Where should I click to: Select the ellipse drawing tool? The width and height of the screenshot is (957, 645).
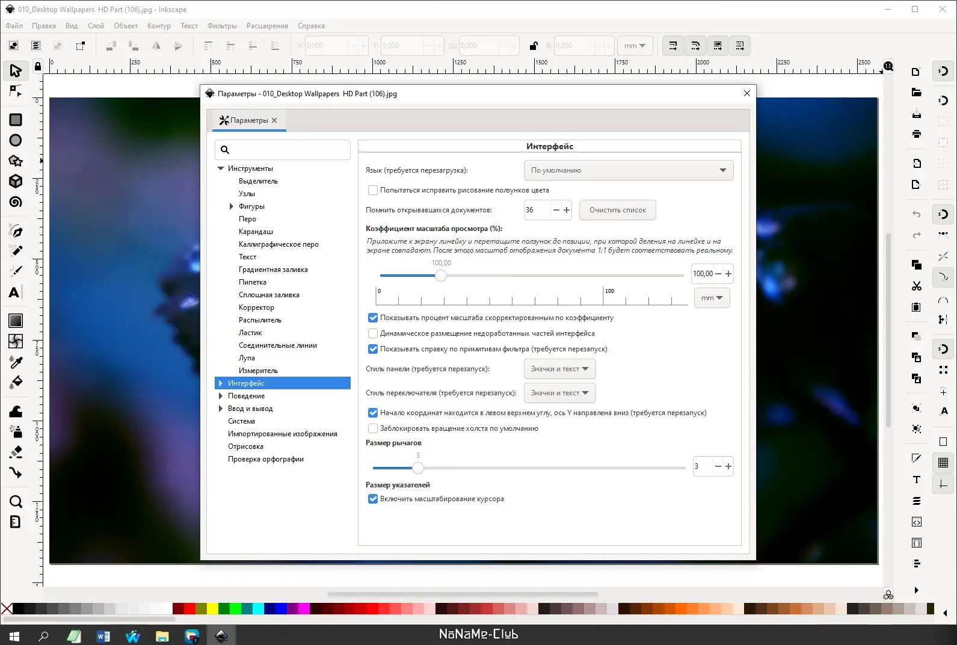coord(16,140)
